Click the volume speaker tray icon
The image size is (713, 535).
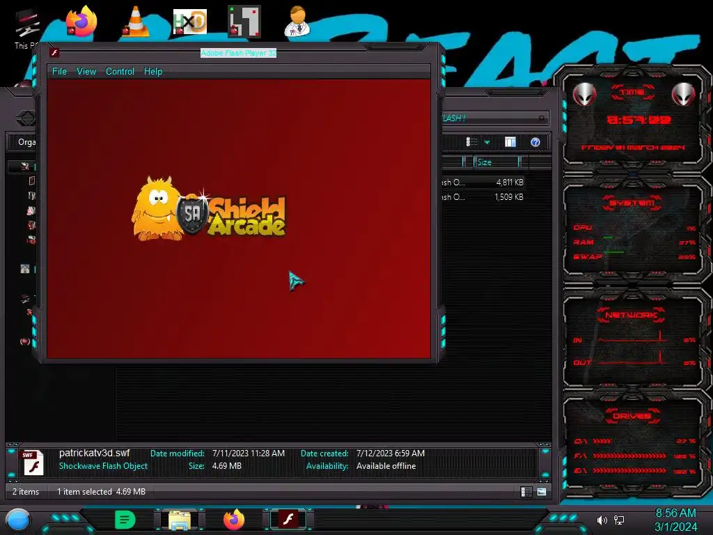(602, 520)
